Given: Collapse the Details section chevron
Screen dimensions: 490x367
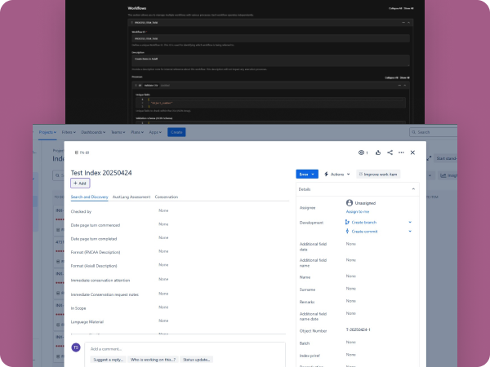Looking at the screenshot, I should (412, 188).
